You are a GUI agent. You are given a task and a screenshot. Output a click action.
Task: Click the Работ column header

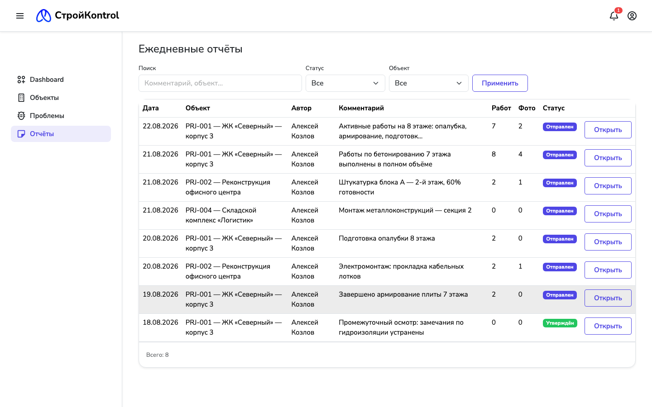(x=501, y=108)
